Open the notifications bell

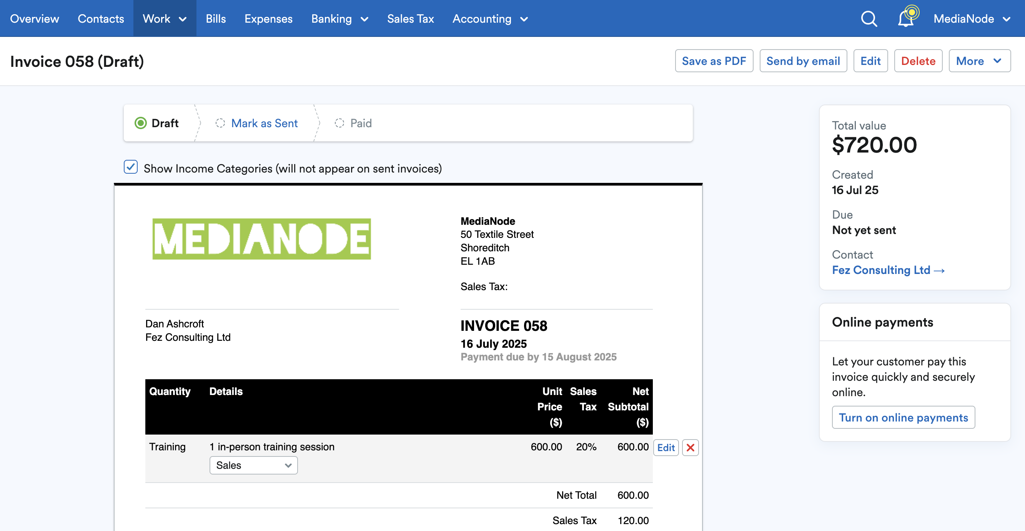[x=906, y=18]
